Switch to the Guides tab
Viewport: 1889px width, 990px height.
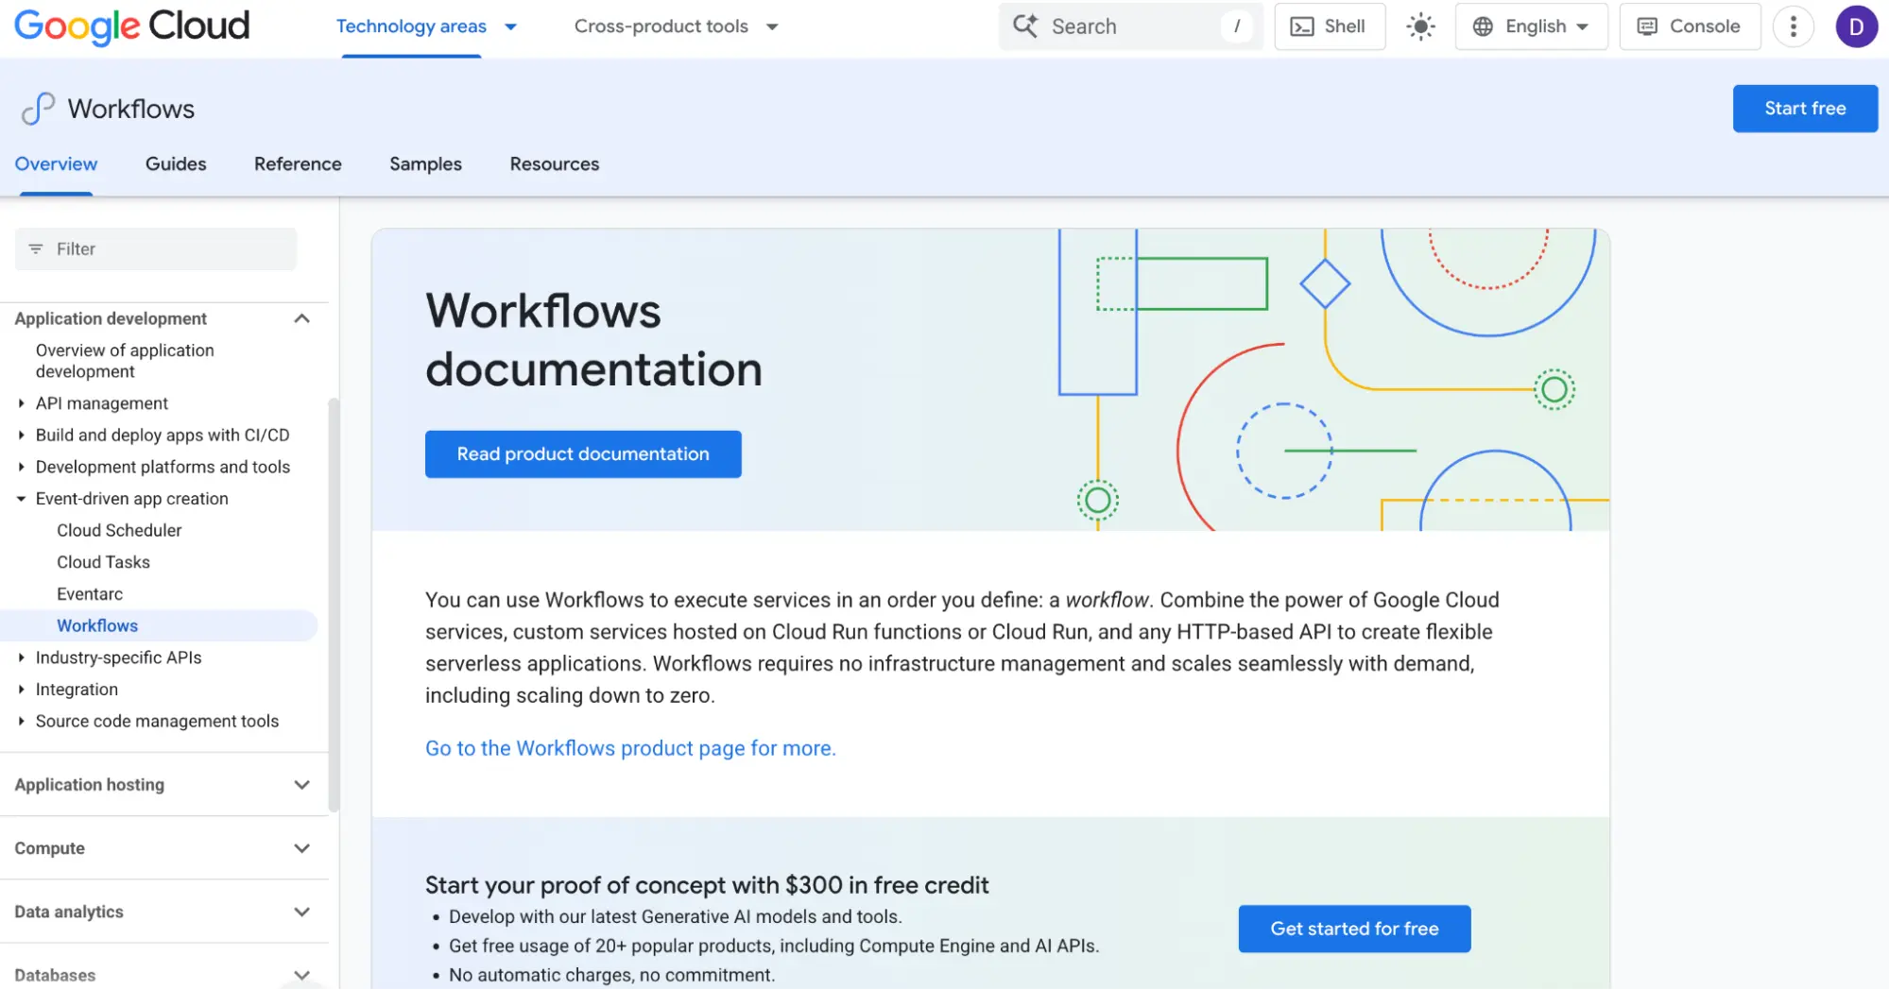pyautogui.click(x=176, y=164)
